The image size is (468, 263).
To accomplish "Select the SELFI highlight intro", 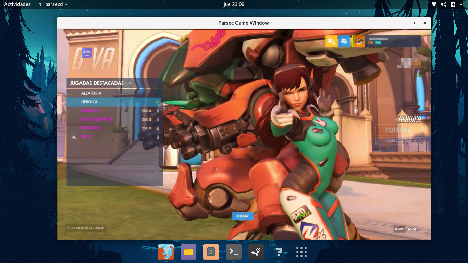I will click(114, 137).
